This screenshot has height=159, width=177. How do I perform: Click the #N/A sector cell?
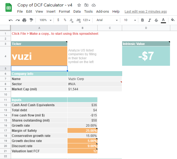(95, 84)
